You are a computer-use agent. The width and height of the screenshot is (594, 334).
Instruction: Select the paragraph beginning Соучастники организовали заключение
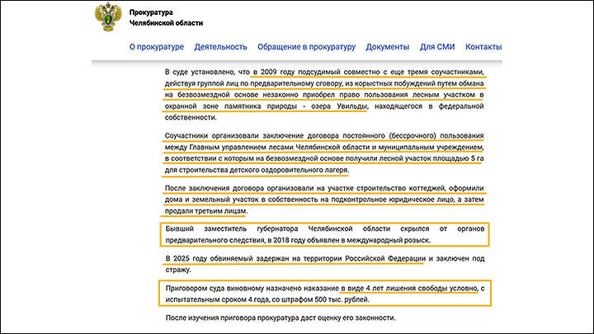tap(323, 153)
